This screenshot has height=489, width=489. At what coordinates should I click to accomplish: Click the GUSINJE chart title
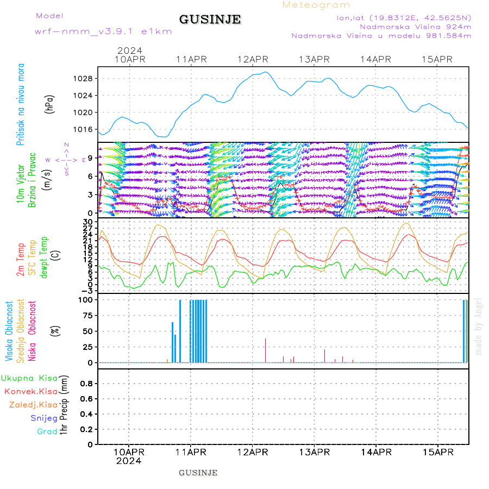tap(210, 20)
